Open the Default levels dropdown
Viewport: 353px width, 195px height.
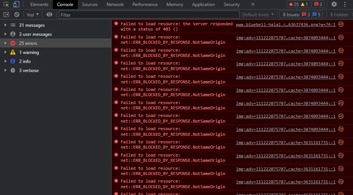(258, 15)
